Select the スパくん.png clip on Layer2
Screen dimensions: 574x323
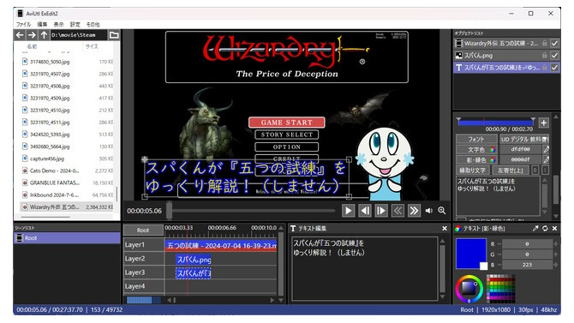click(x=194, y=260)
